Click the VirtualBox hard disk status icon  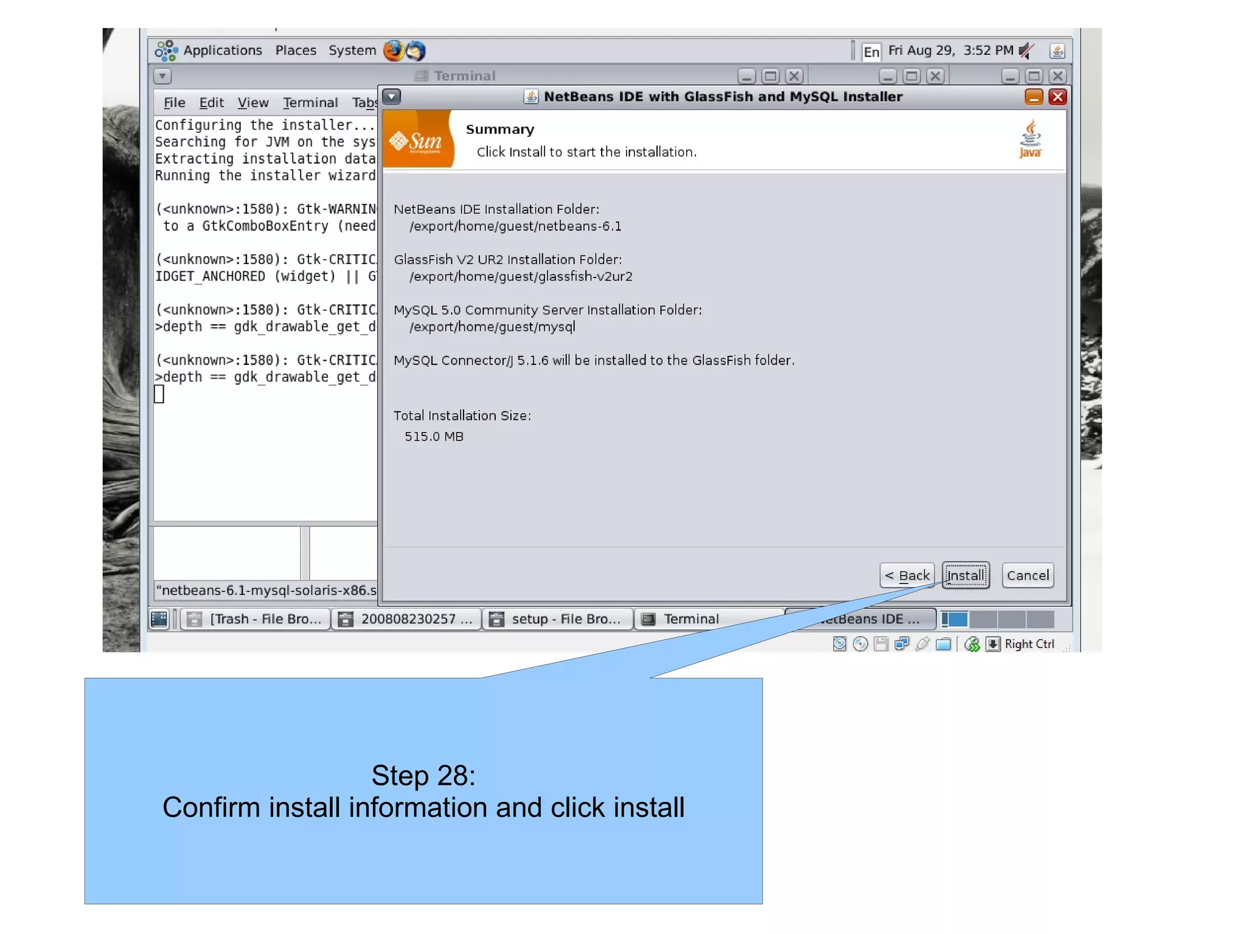pos(840,644)
